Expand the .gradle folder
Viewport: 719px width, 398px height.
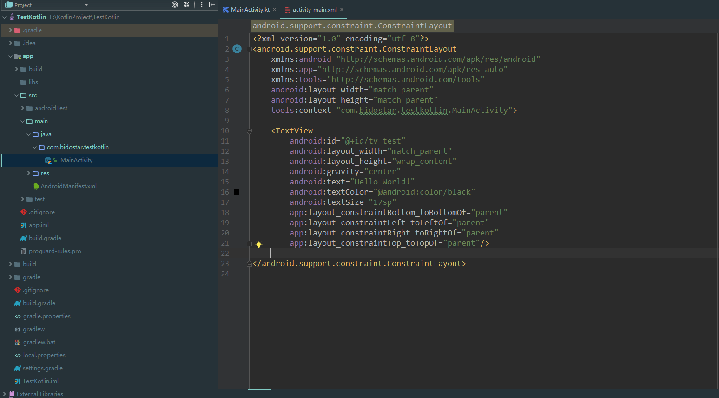coord(11,30)
